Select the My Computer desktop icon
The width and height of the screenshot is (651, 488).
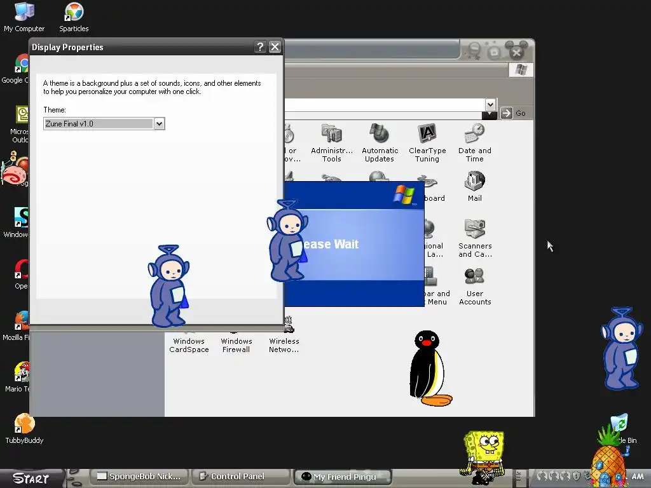pyautogui.click(x=24, y=17)
